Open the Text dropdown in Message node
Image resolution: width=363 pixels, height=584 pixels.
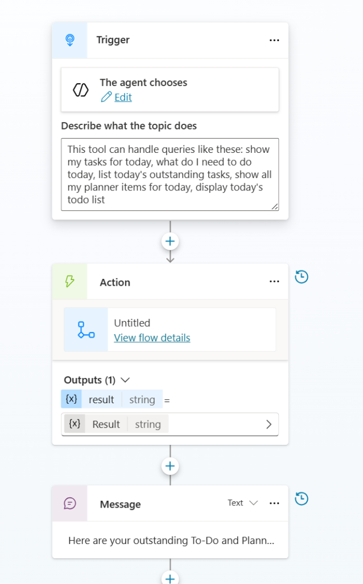pos(242,503)
